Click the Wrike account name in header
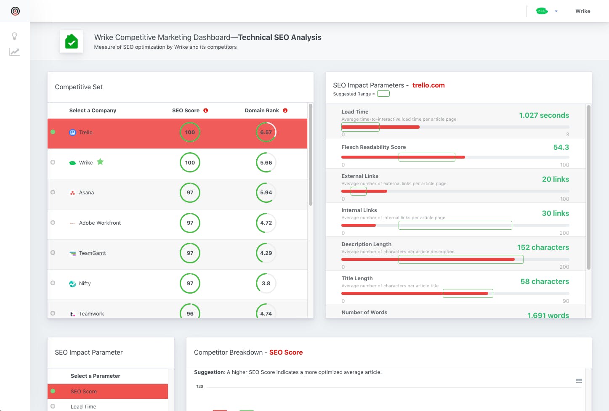The height and width of the screenshot is (411, 609). coord(582,11)
